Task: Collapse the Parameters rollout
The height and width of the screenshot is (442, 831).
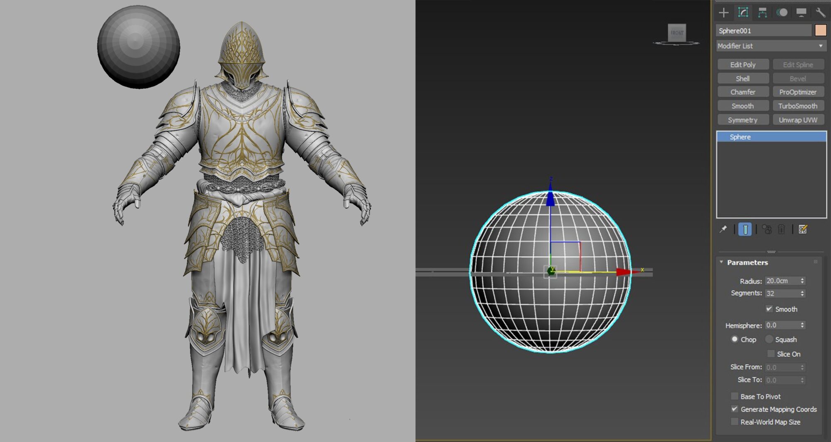Action: (x=722, y=262)
